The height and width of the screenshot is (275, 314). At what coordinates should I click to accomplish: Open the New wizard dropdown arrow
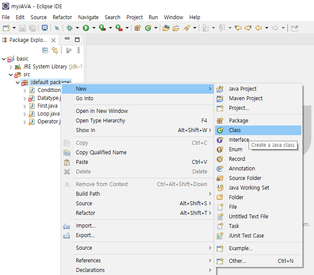[x=14, y=28]
